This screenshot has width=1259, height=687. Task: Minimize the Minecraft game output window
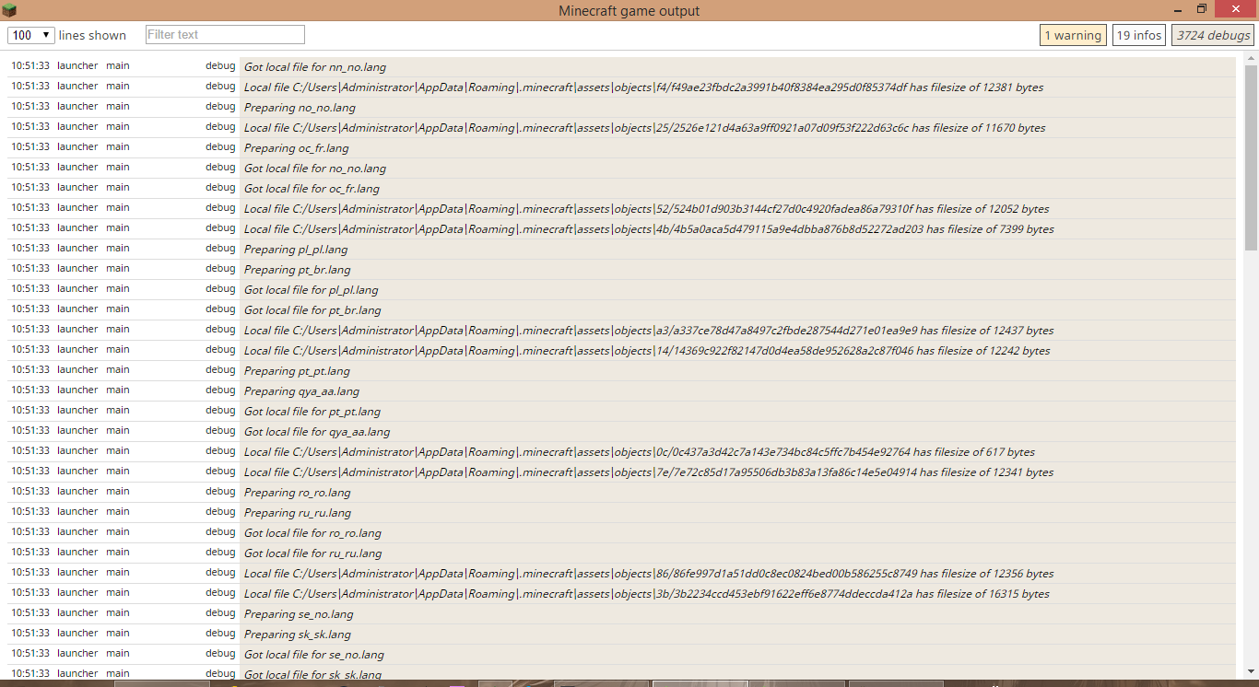[1174, 10]
